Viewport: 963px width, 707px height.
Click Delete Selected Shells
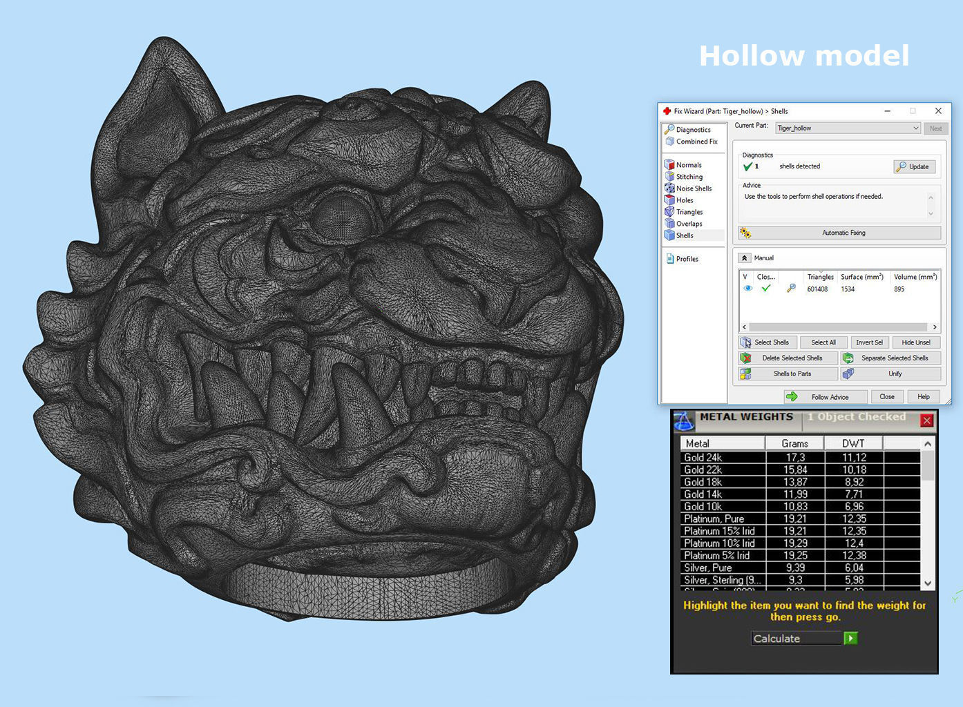[x=788, y=358]
